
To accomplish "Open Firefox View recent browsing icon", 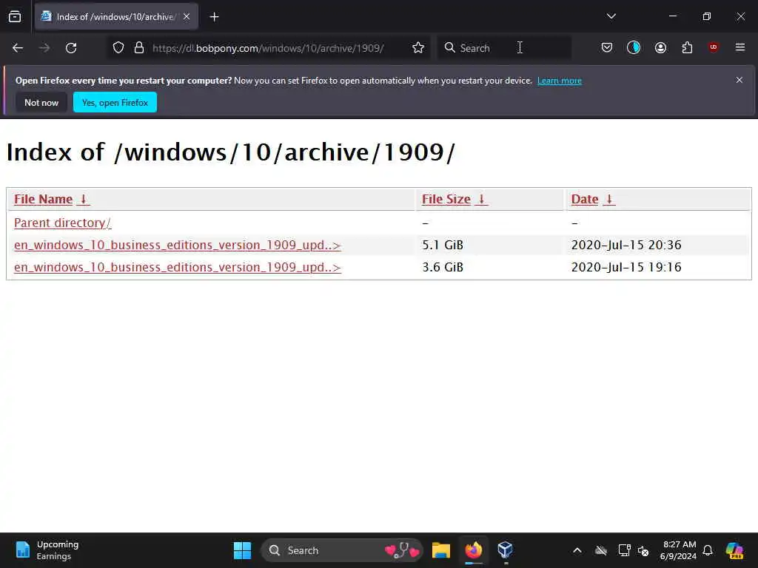I will click(15, 17).
